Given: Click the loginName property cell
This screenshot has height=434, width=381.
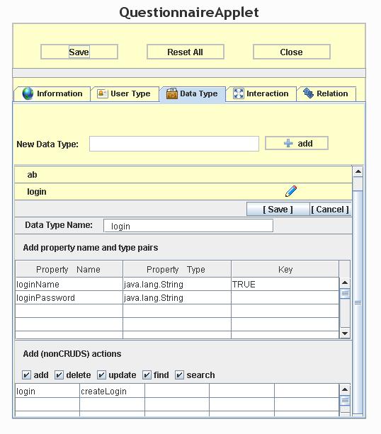Looking at the screenshot, I should (69, 284).
